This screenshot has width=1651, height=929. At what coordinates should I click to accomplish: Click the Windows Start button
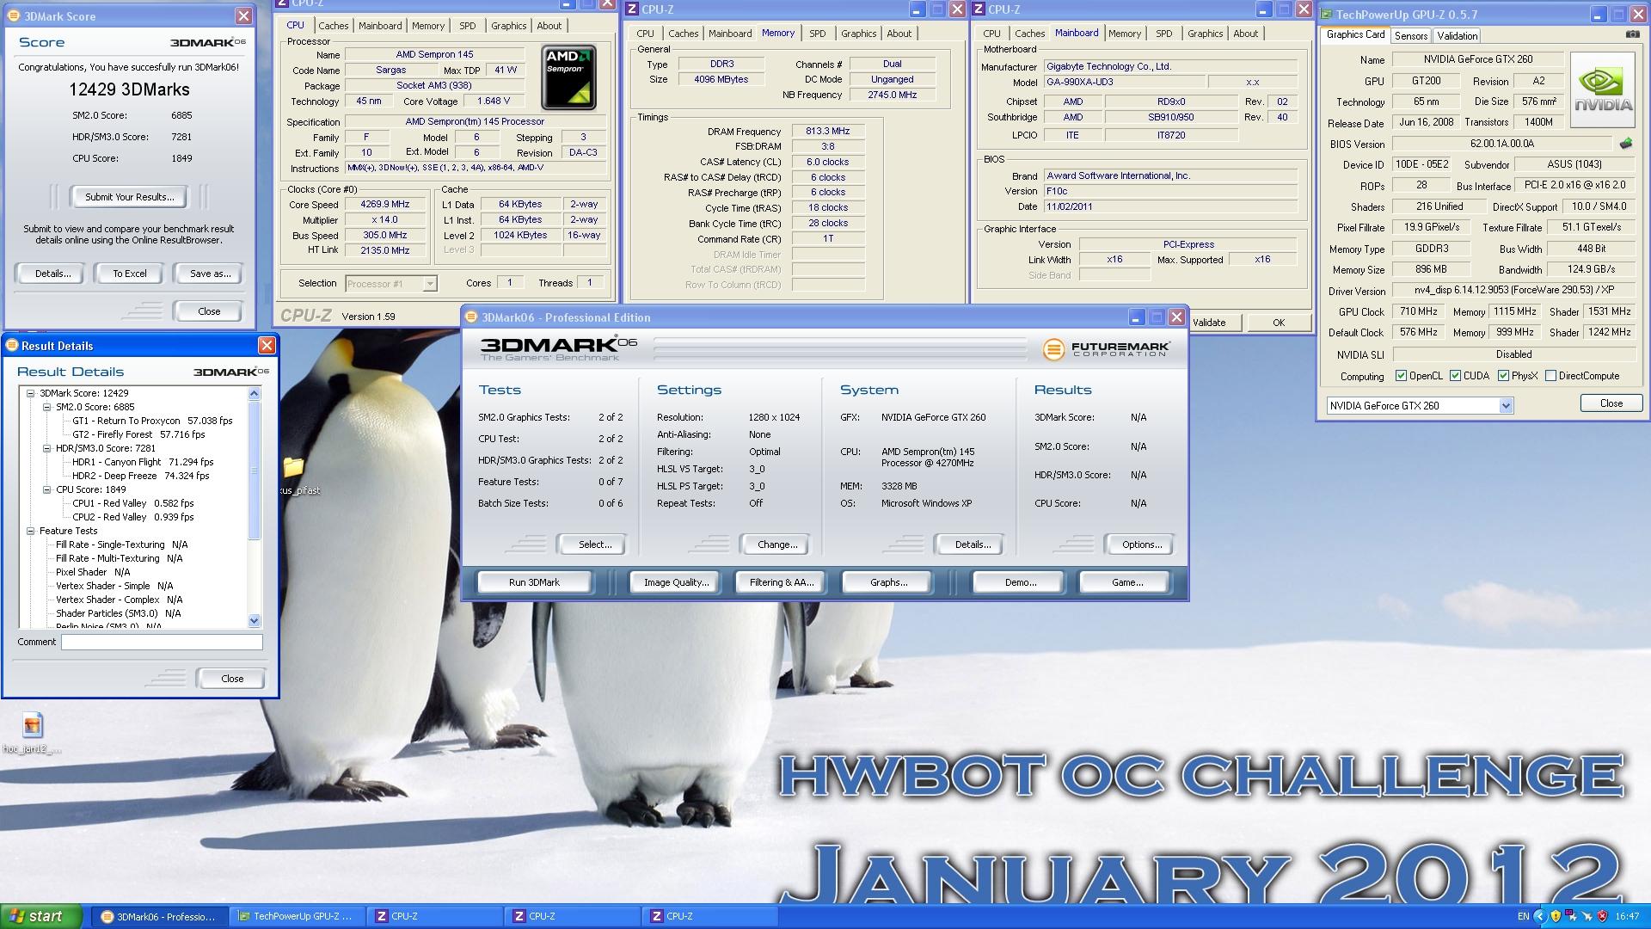(x=41, y=916)
